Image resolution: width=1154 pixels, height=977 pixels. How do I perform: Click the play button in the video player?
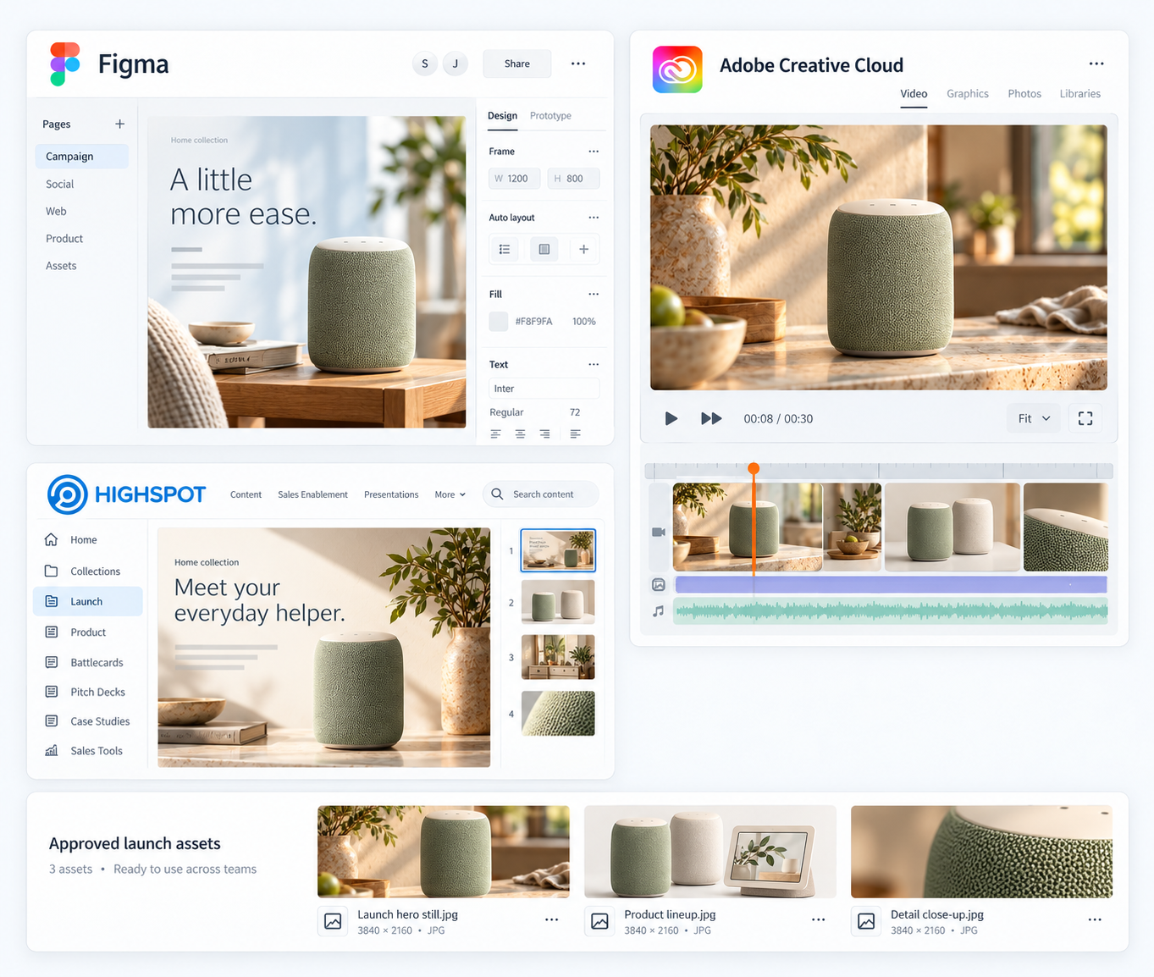[671, 418]
